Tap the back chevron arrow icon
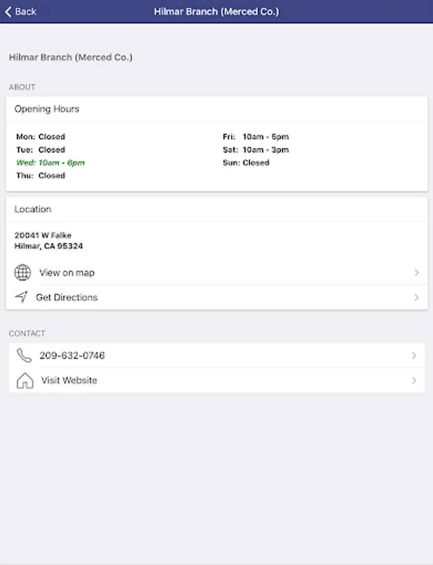433x565 pixels. [x=8, y=11]
